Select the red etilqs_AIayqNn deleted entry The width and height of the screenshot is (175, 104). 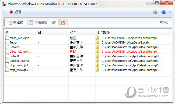point(21,52)
